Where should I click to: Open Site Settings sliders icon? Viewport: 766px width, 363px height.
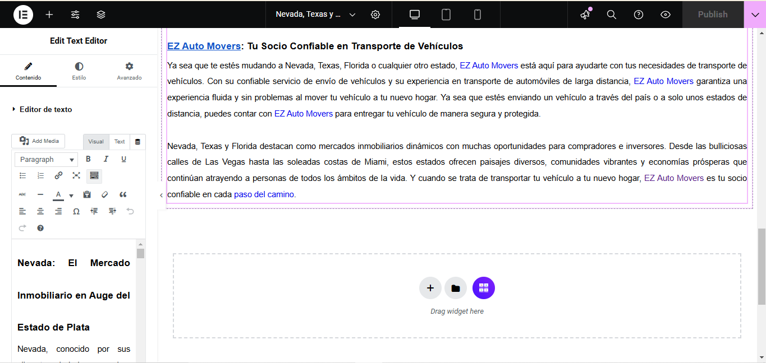point(75,15)
